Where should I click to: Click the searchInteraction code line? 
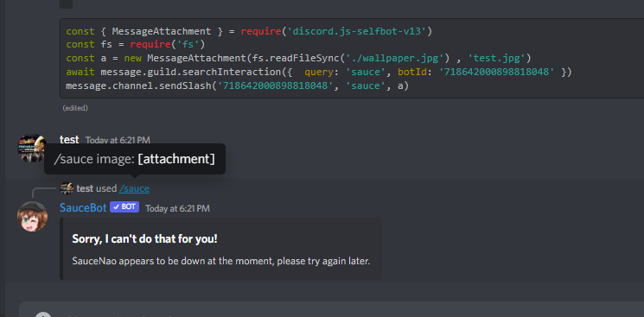coord(319,73)
